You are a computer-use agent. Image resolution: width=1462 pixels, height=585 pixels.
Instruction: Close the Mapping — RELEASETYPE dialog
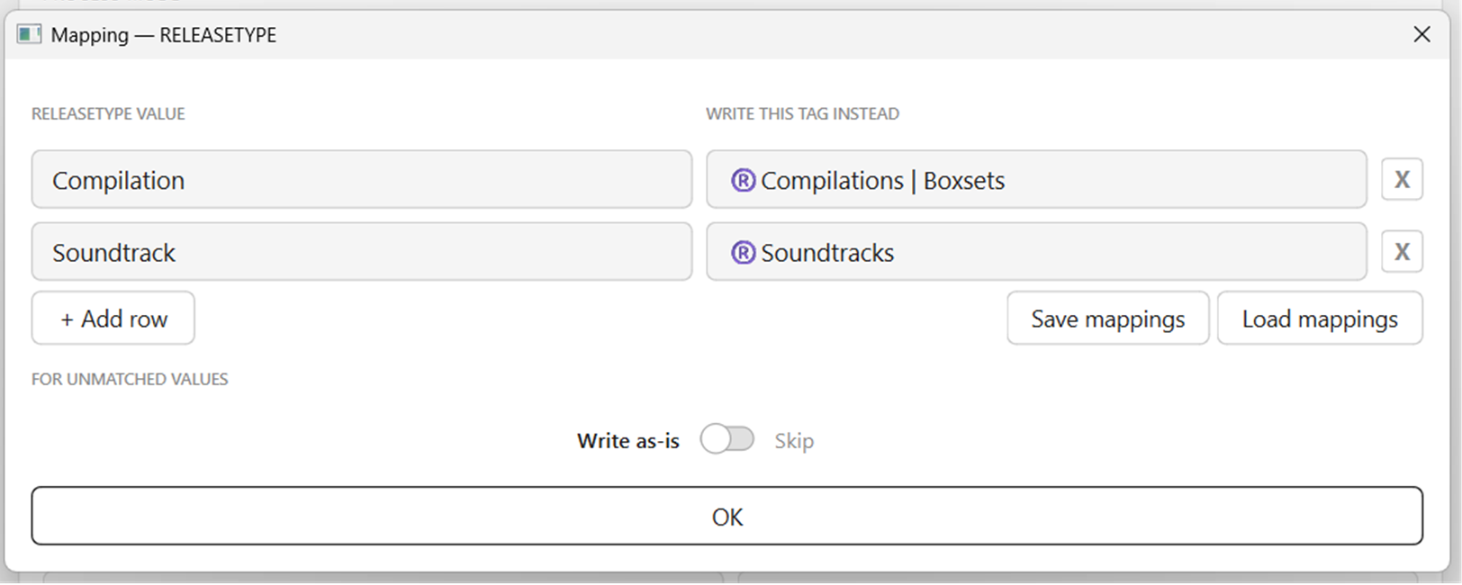(x=1421, y=35)
